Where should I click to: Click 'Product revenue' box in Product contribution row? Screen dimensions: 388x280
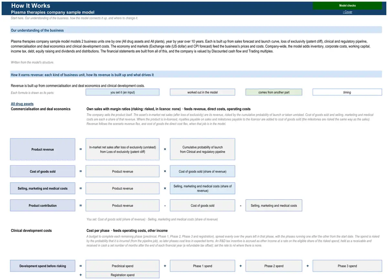123,206
